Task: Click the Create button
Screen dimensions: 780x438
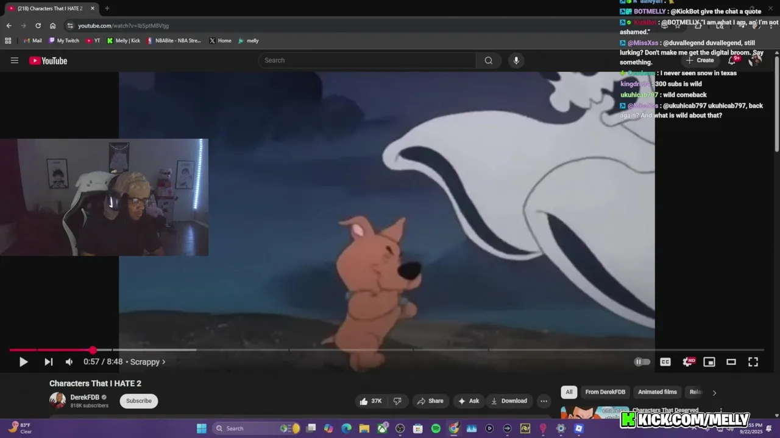Action: coord(700,60)
